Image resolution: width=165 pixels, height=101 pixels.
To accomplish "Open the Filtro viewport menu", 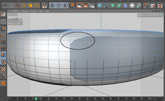I will click(41, 11).
